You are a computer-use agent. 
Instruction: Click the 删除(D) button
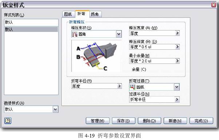tap(149, 121)
